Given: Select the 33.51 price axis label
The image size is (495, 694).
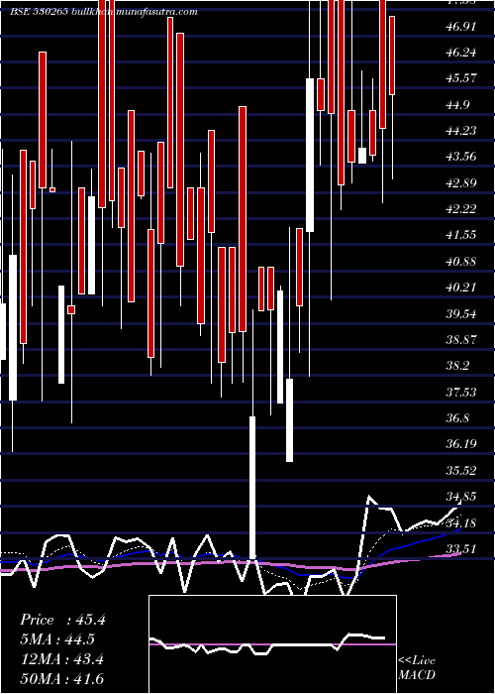Looking at the screenshot, I should coord(461,549).
